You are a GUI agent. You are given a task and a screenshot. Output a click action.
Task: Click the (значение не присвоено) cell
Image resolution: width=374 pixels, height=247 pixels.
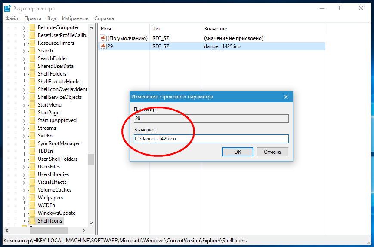pyautogui.click(x=234, y=38)
